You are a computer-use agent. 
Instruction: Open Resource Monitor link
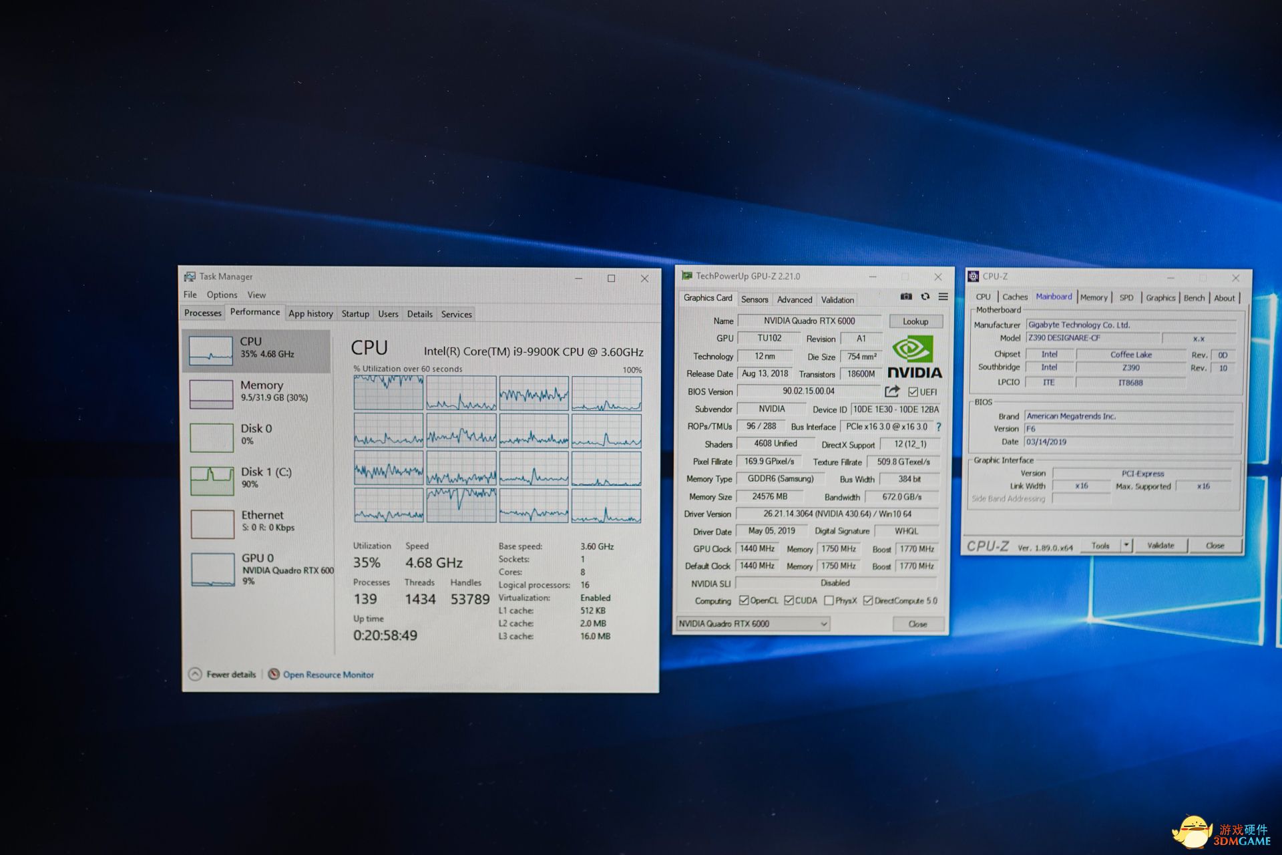tap(321, 675)
